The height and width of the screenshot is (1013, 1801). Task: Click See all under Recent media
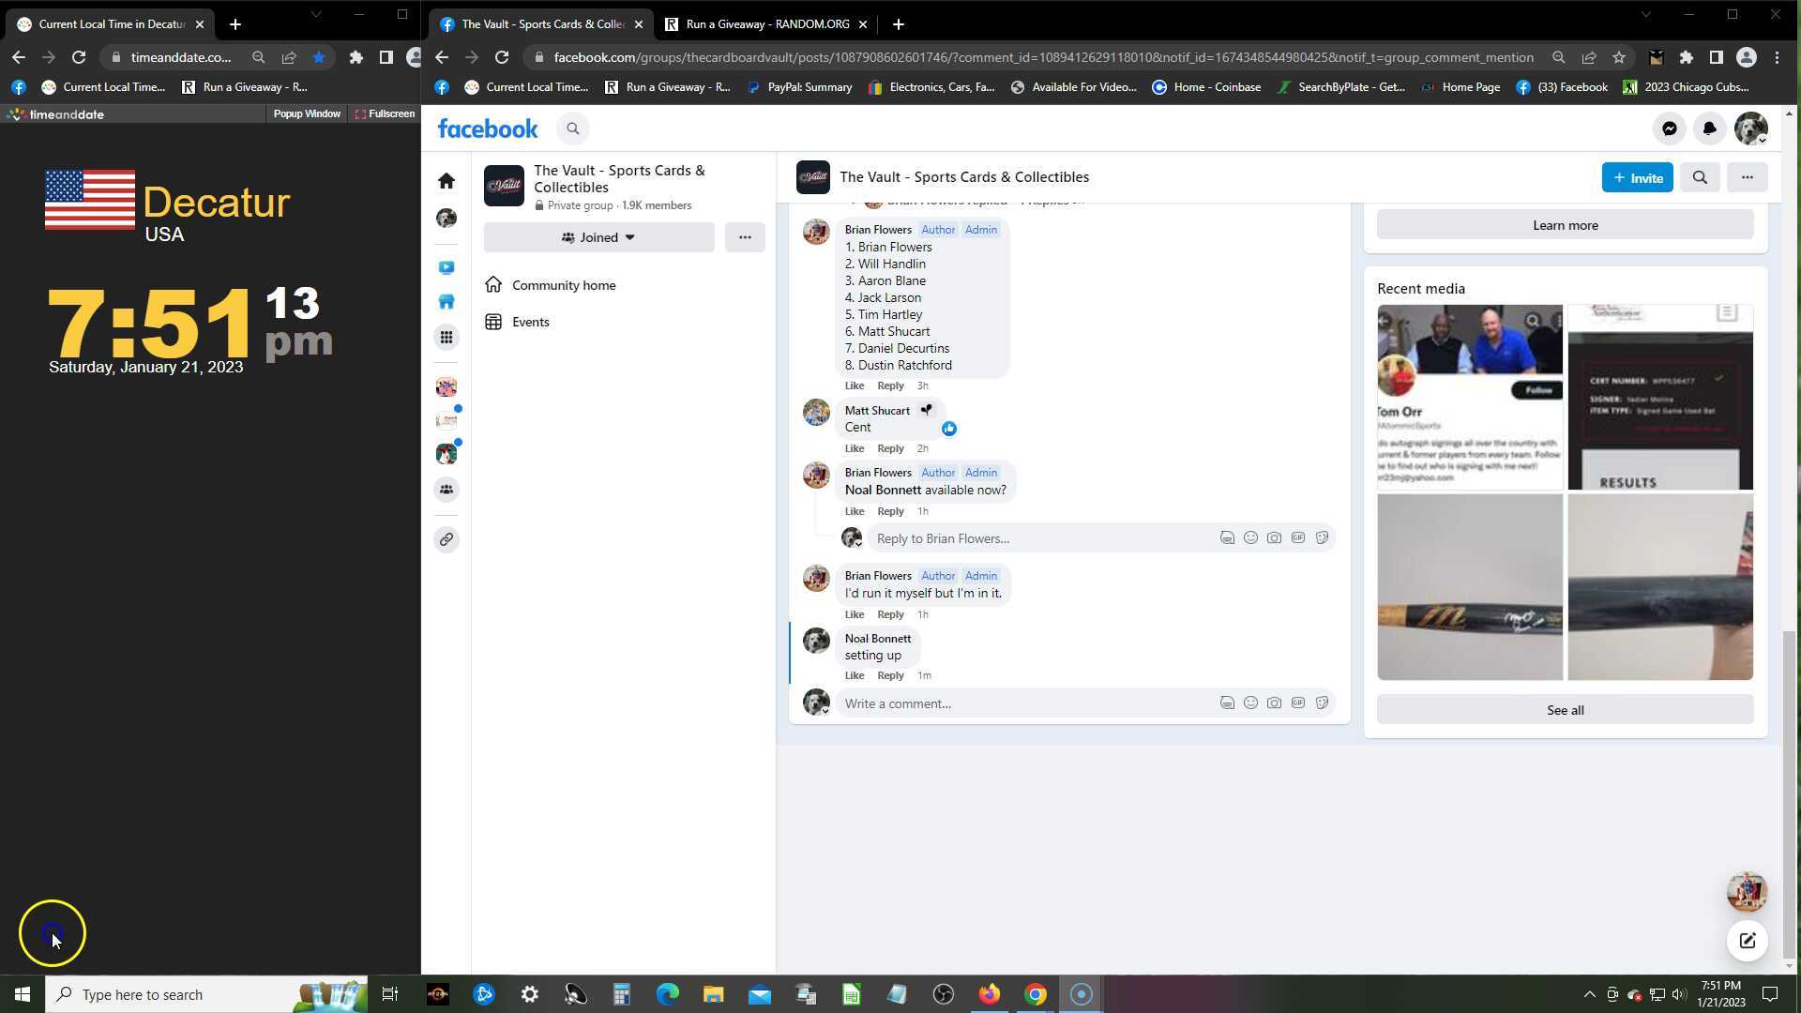point(1565,710)
